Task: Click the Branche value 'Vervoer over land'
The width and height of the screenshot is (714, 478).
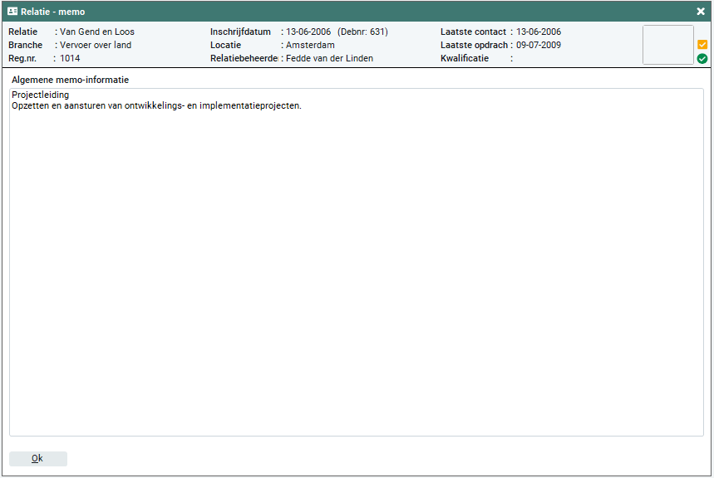Action: [x=96, y=46]
